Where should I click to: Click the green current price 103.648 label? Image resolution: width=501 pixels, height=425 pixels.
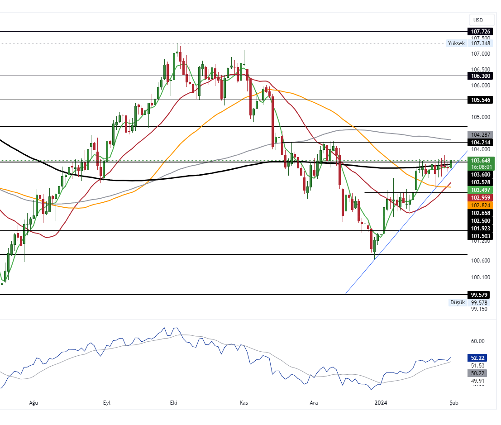(482, 160)
